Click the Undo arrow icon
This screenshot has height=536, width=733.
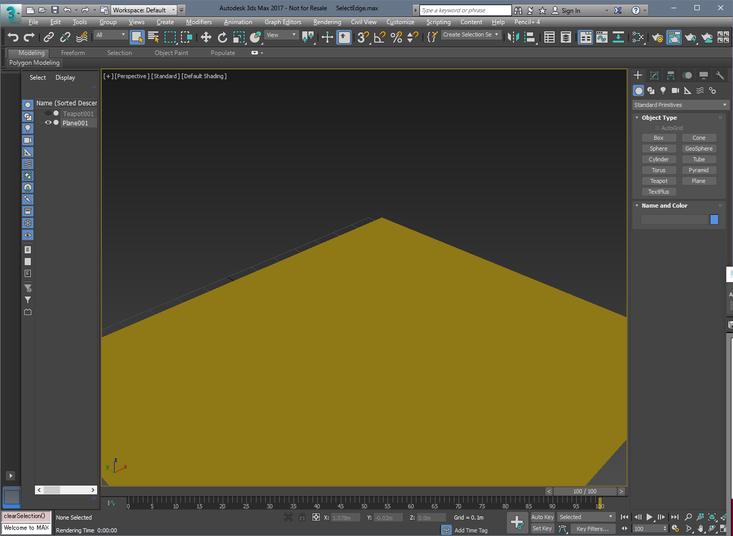(x=13, y=37)
